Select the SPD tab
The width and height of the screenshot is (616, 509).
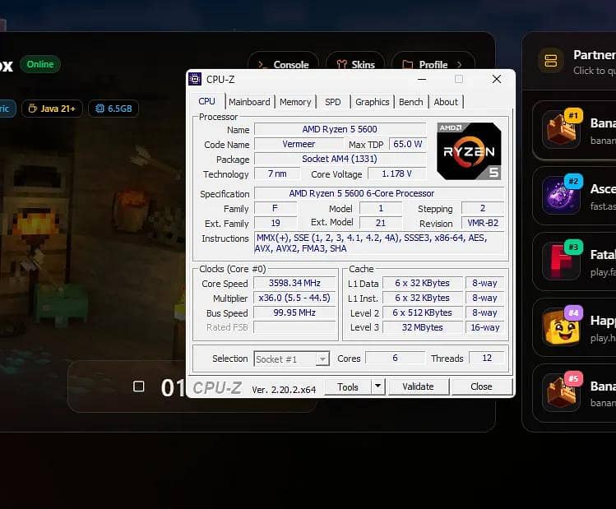point(333,102)
